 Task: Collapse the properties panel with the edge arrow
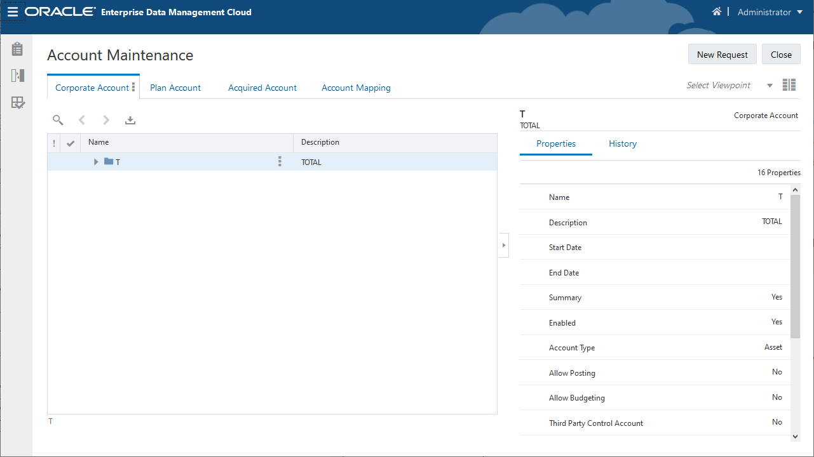[504, 245]
